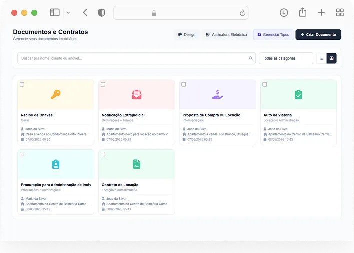Click Apartamento à venda, Rio Branco text

point(220,134)
